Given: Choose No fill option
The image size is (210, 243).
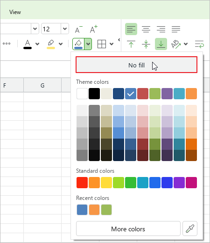Looking at the screenshot, I should pyautogui.click(x=136, y=65).
